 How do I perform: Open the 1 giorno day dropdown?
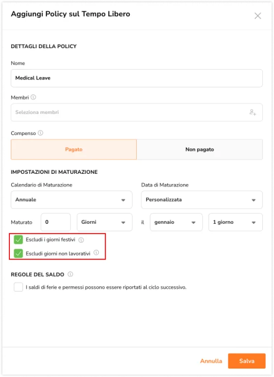point(236,222)
